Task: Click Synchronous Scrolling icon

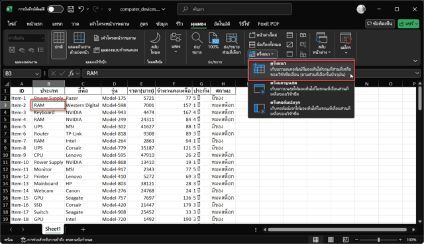Action: 303,44
